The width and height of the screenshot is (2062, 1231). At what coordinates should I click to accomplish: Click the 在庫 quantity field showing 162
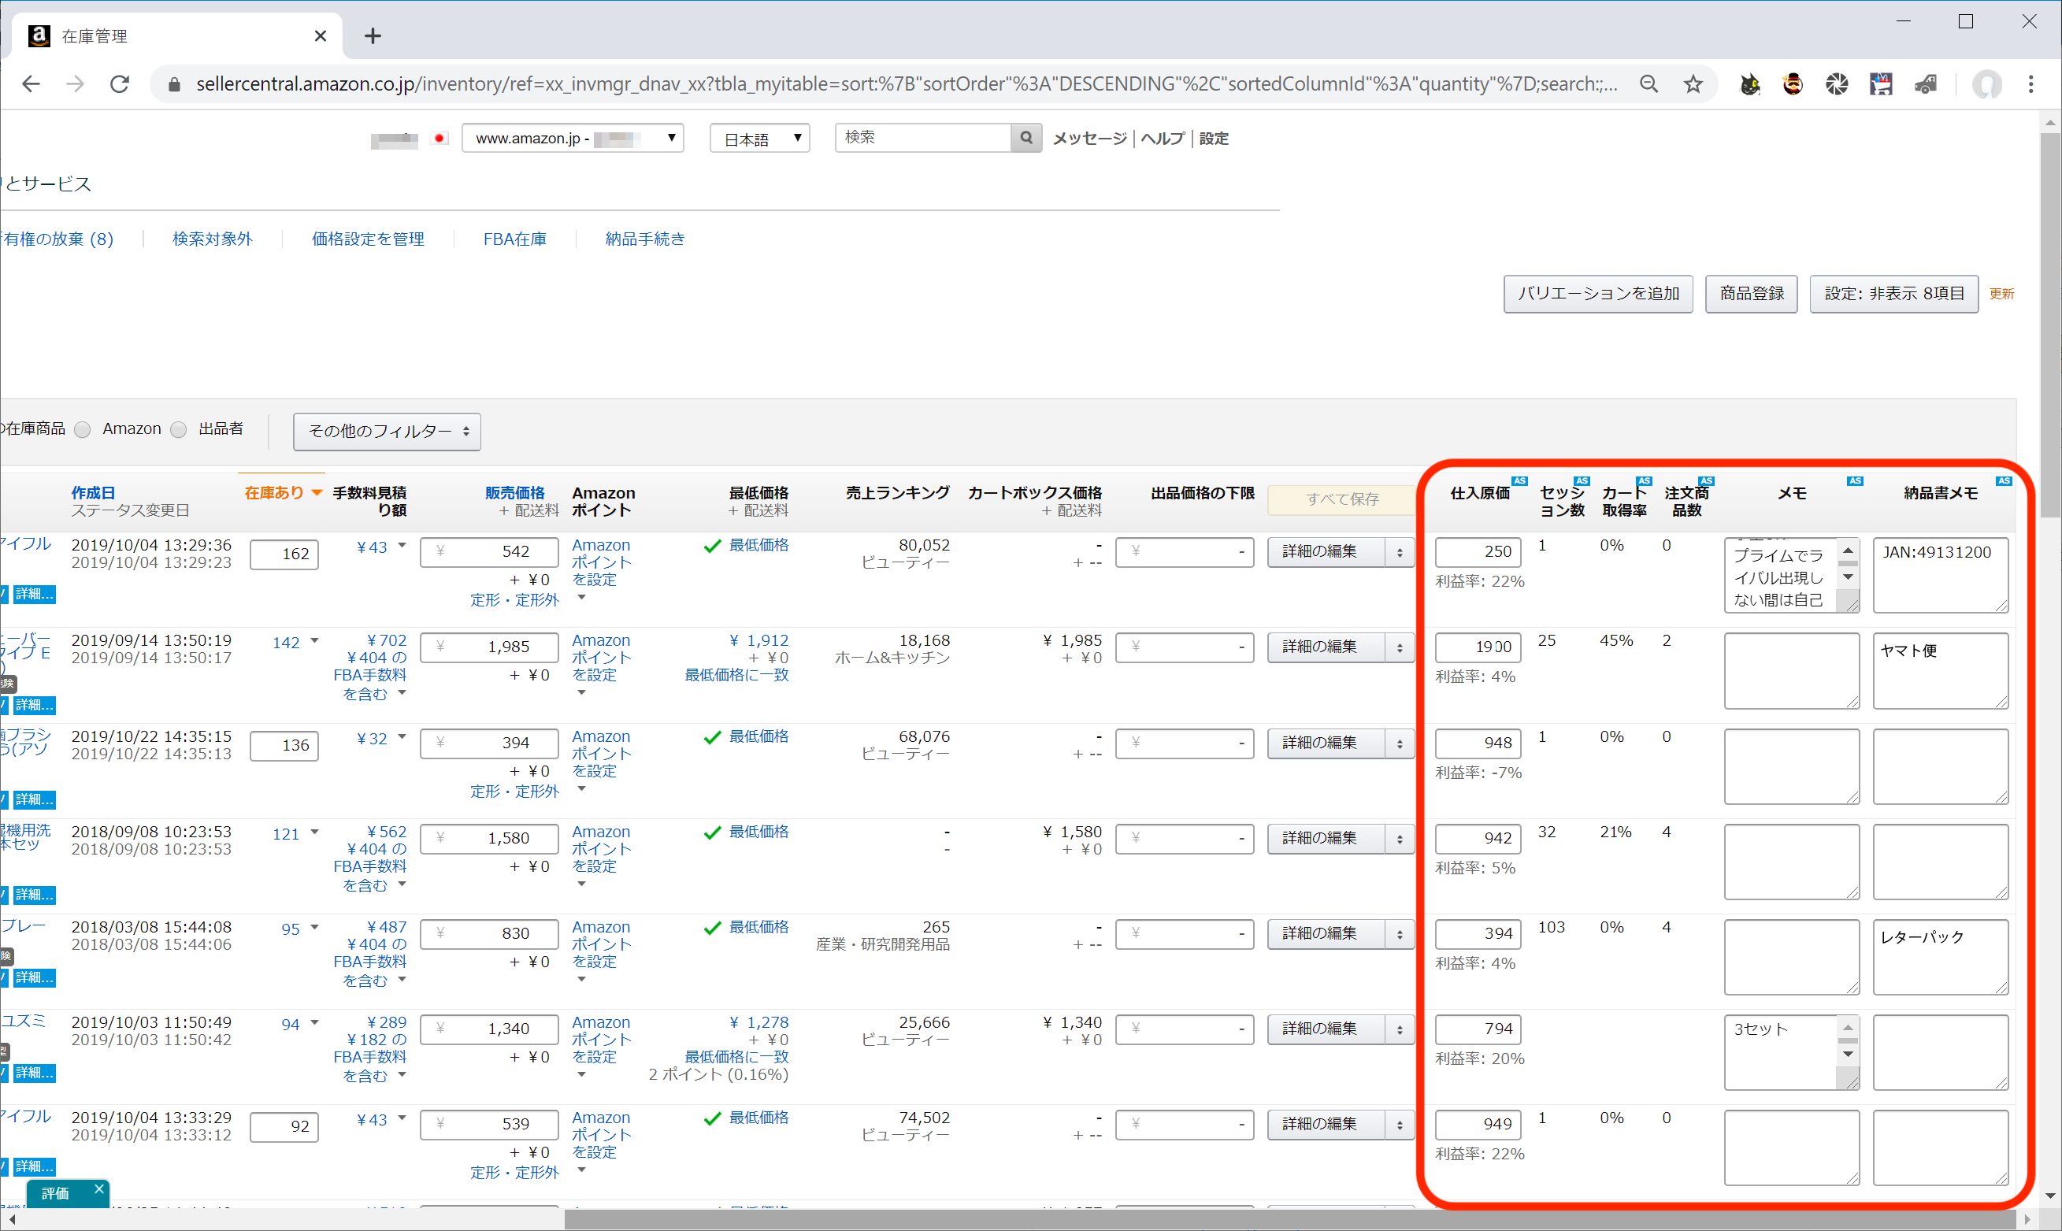click(284, 554)
